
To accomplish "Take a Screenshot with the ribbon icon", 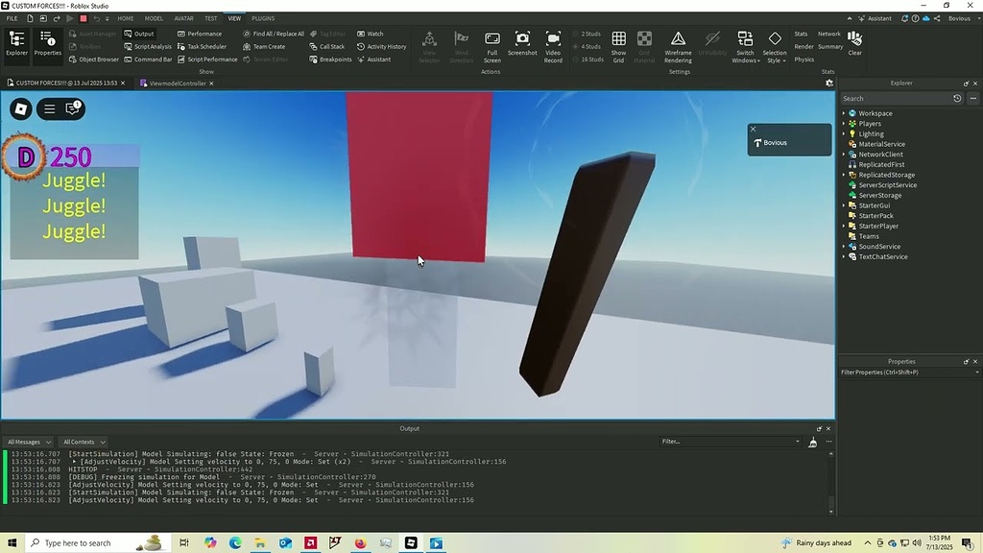I will tap(521, 45).
